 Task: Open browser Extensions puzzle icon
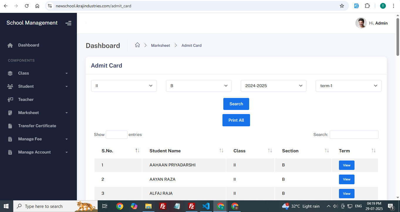367,6
